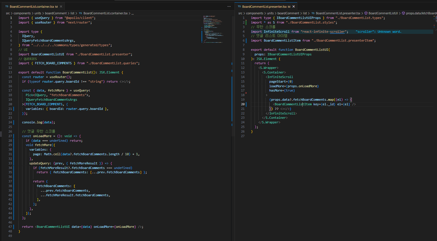Viewport: 437px width, 241px height.
Task: Click the 'pageStart={0}' prop
Action: click(x=281, y=81)
